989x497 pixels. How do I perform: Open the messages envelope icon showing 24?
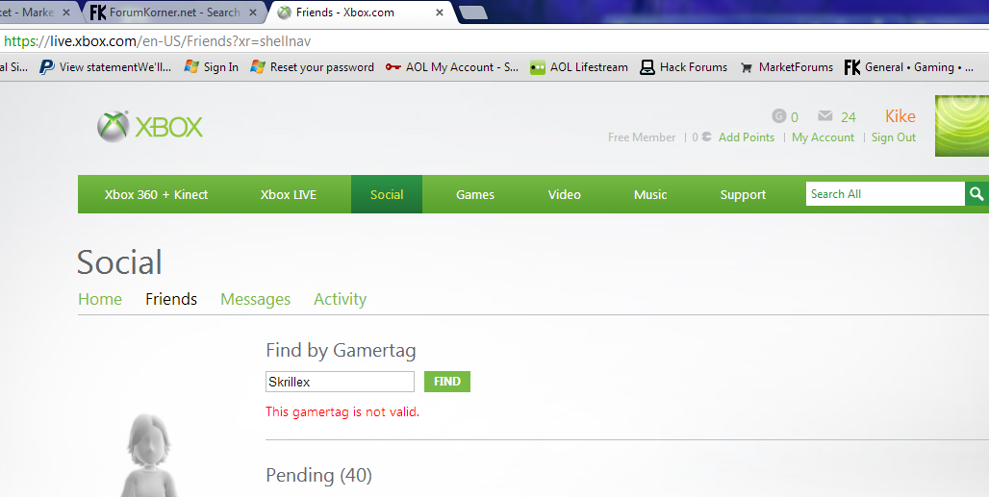click(825, 116)
